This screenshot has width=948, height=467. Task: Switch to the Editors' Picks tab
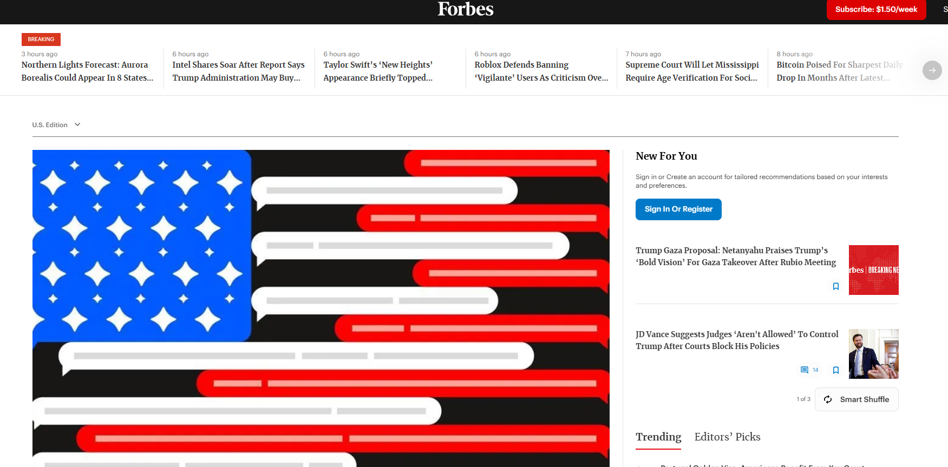(727, 437)
